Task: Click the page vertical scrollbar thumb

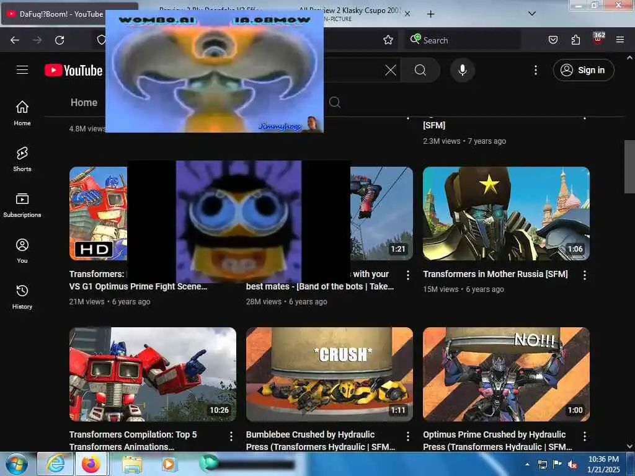Action: pyautogui.click(x=629, y=167)
